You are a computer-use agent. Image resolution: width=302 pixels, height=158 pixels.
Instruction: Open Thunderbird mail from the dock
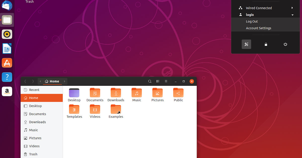click(7, 6)
